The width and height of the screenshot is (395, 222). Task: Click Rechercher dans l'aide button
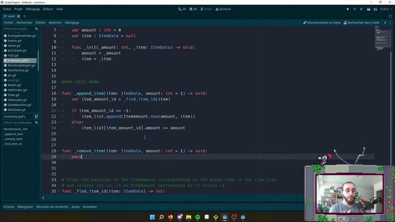pyautogui.click(x=362, y=23)
